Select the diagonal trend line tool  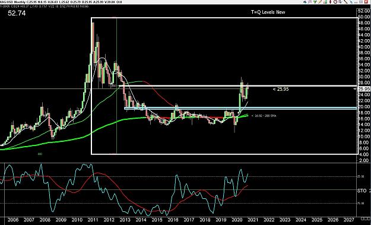pyautogui.click(x=346, y=2)
